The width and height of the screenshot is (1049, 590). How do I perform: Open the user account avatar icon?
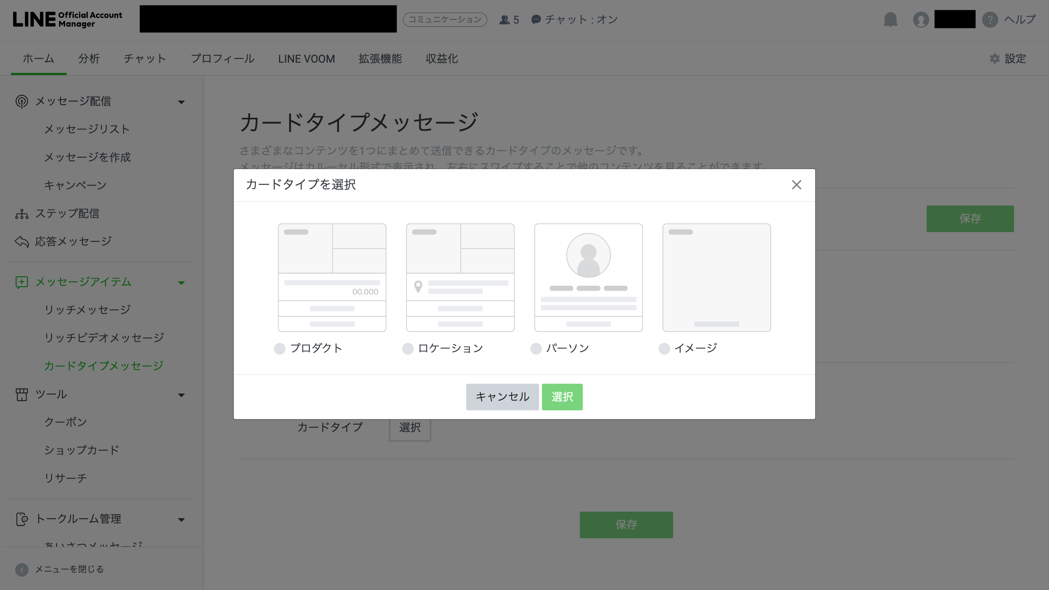point(921,20)
